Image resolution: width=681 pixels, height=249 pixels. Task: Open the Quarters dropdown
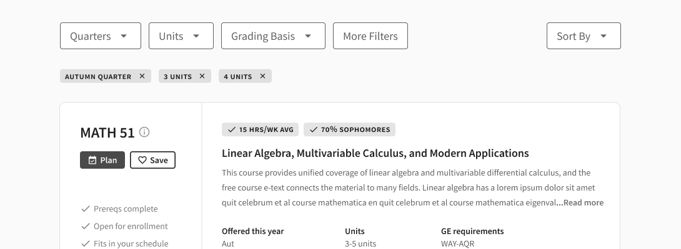(101, 36)
